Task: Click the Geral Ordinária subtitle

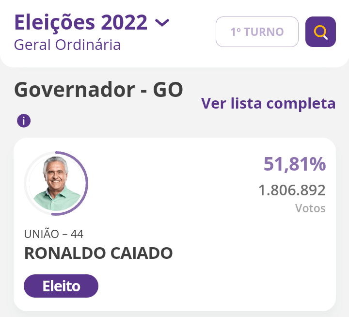Action: tap(67, 45)
